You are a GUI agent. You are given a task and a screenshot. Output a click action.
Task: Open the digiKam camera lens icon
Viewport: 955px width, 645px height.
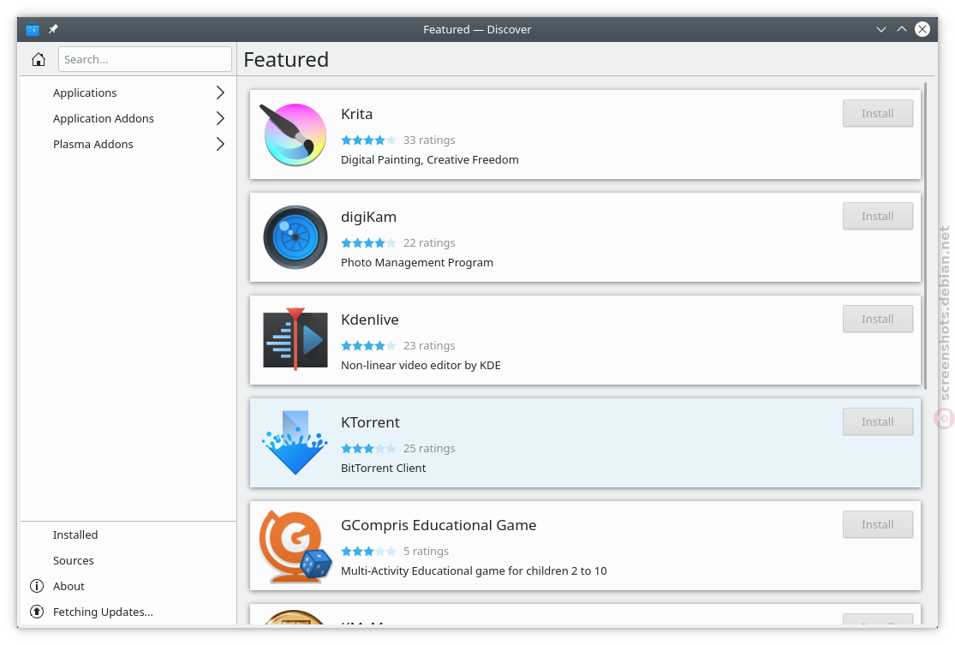(295, 237)
